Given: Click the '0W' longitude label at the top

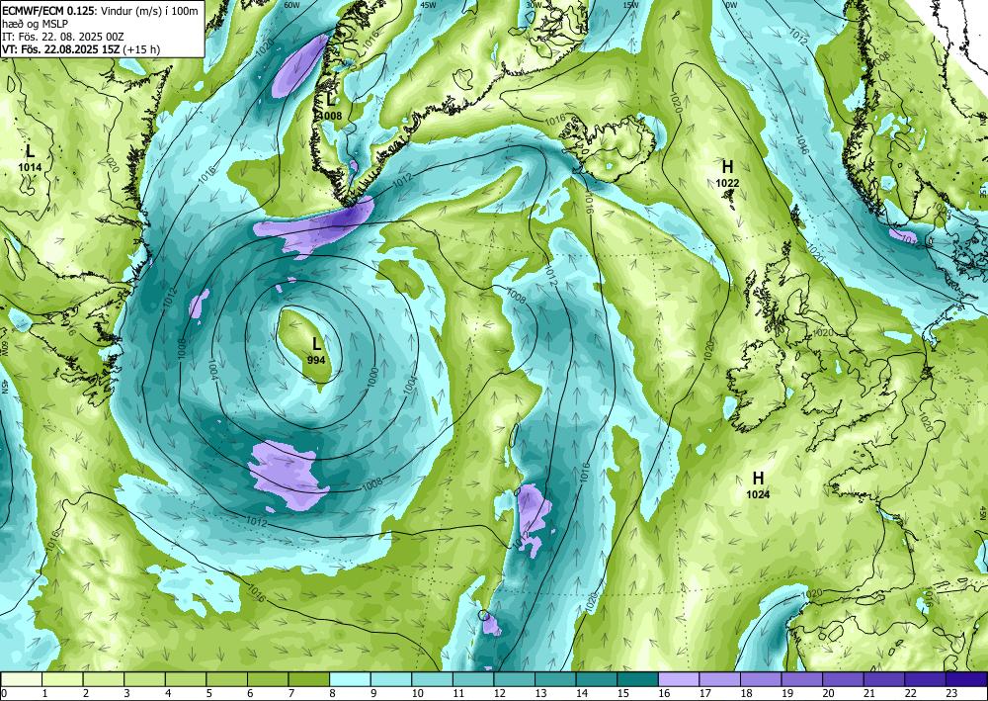Looking at the screenshot, I should pyautogui.click(x=731, y=4).
